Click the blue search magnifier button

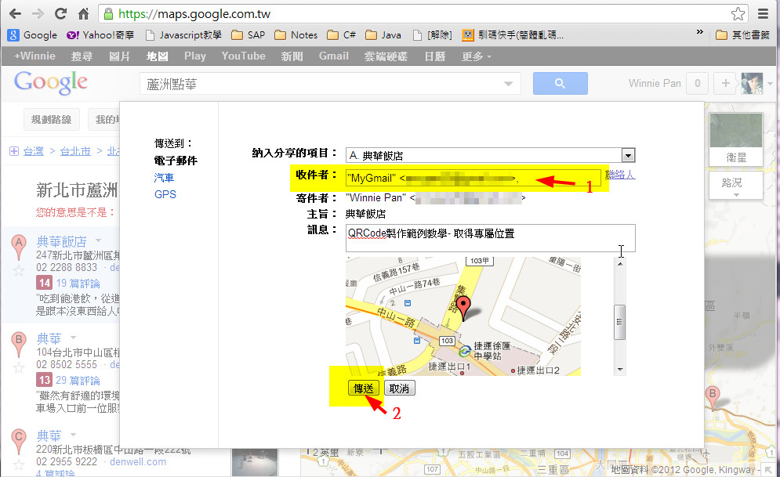[561, 84]
